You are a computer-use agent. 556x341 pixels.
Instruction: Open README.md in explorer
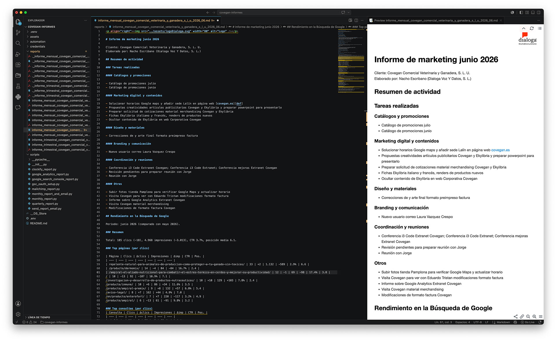coord(39,223)
